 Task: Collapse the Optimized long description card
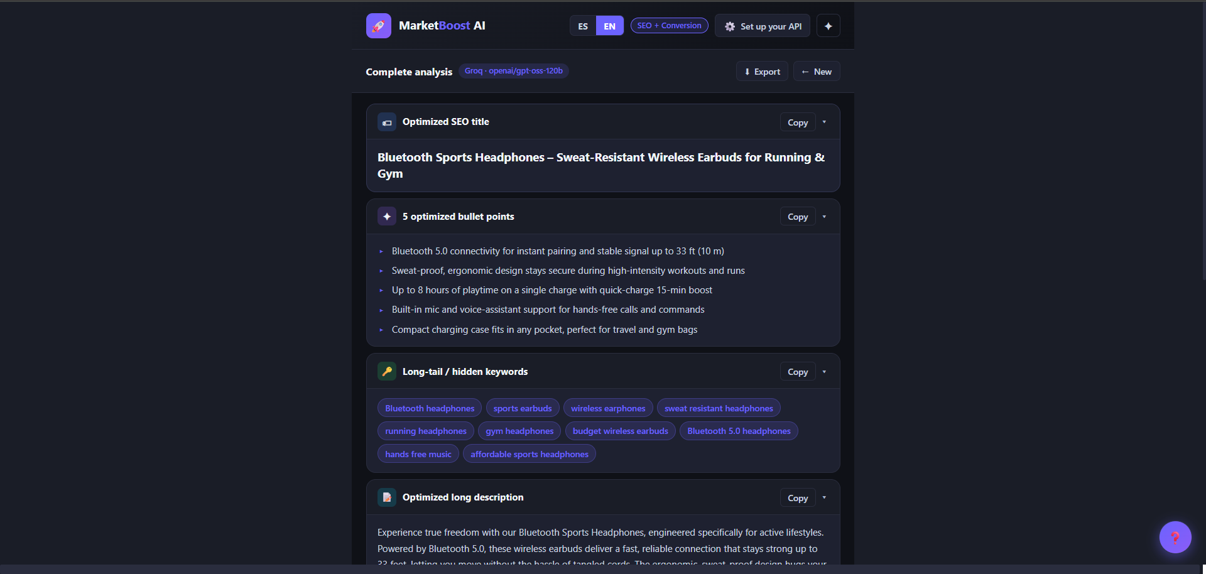click(824, 497)
